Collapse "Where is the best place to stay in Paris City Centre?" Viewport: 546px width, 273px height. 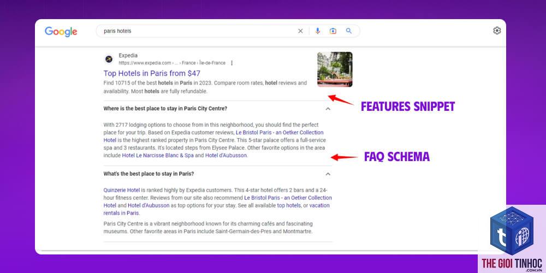tap(328, 109)
